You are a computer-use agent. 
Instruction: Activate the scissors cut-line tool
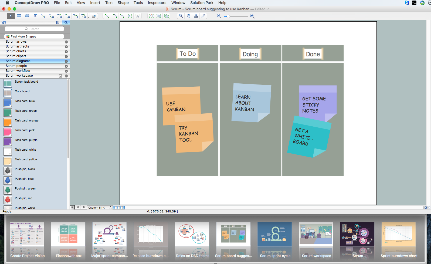(138, 16)
